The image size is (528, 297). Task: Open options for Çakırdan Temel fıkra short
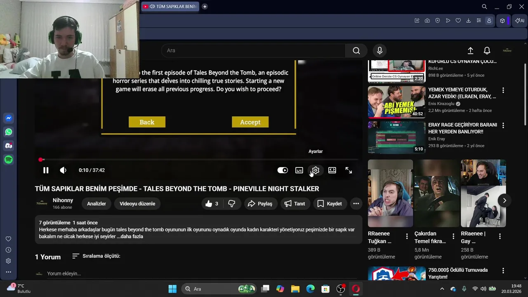453,236
